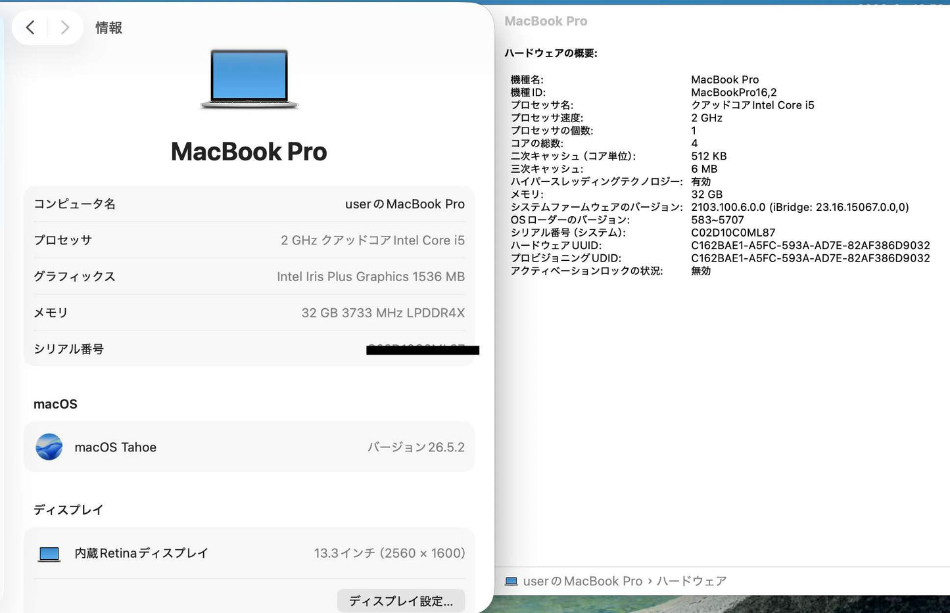
Task: Click the built-in Retina display laptop icon
Action: coord(49,554)
